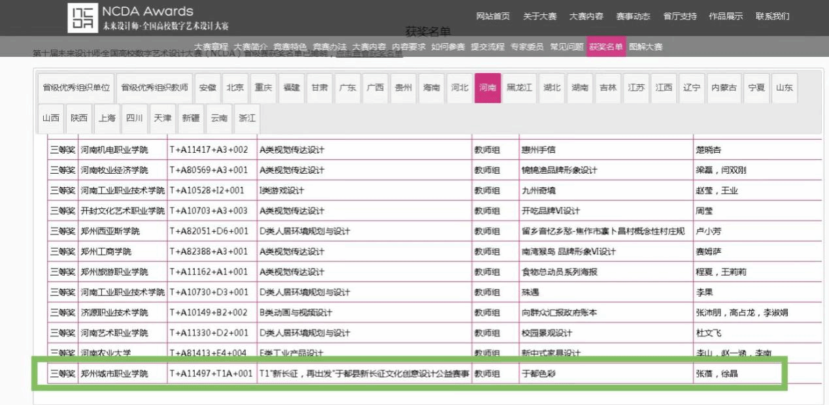Image resolution: width=829 pixels, height=405 pixels.
Task: Select the 获奖名单 sub-navigation item
Action: click(x=605, y=47)
